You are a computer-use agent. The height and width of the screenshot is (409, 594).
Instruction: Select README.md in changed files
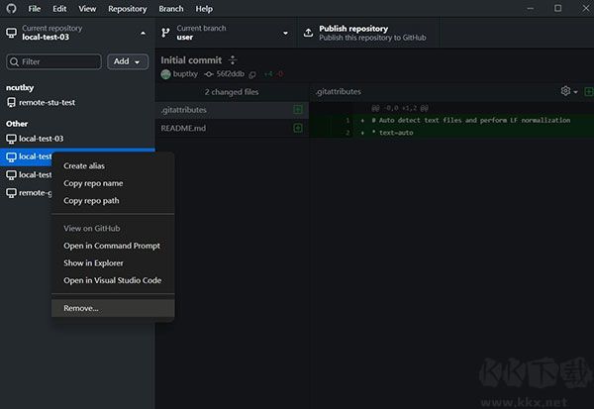[x=232, y=128]
